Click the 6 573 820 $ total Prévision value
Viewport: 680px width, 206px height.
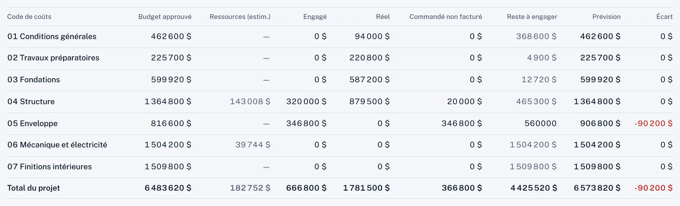pyautogui.click(x=597, y=188)
